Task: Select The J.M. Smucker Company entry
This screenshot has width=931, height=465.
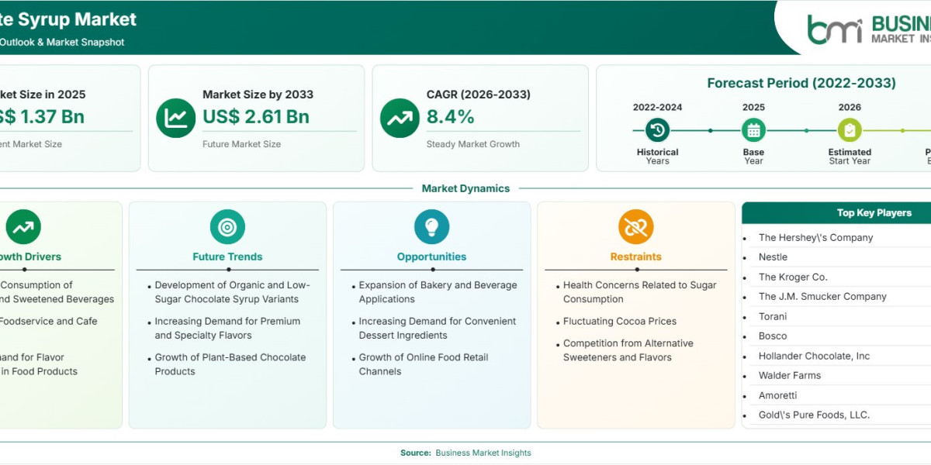Action: pos(822,297)
